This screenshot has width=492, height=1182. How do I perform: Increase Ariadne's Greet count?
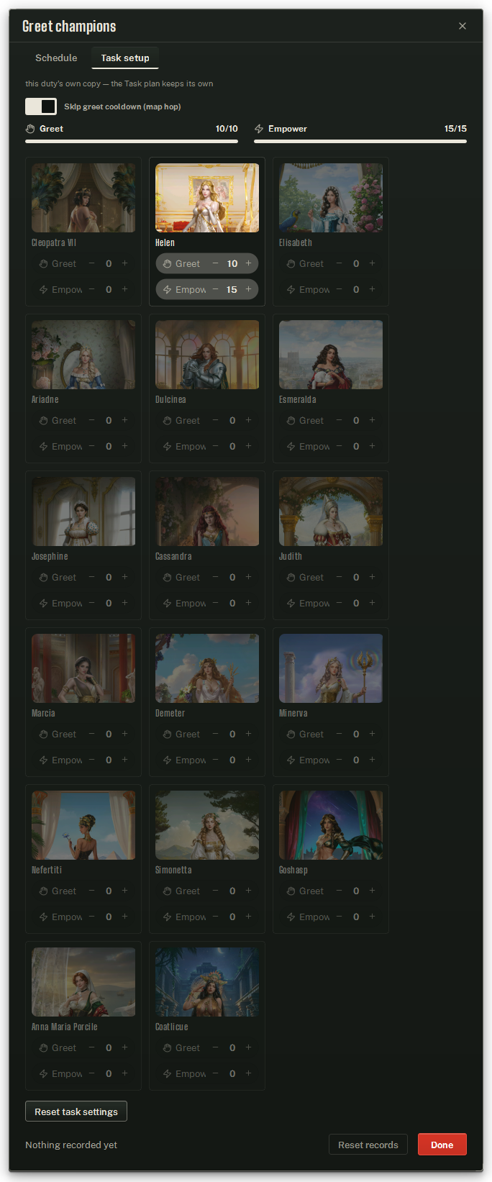pyautogui.click(x=124, y=420)
